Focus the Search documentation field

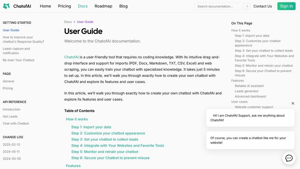point(222,6)
